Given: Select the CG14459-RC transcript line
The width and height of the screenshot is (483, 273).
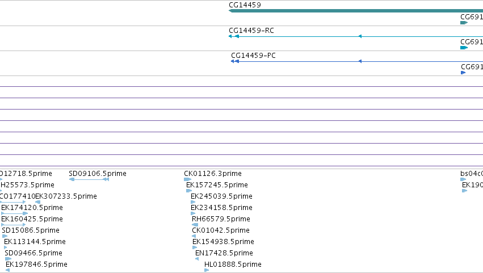Looking at the screenshot, I should [356, 36].
